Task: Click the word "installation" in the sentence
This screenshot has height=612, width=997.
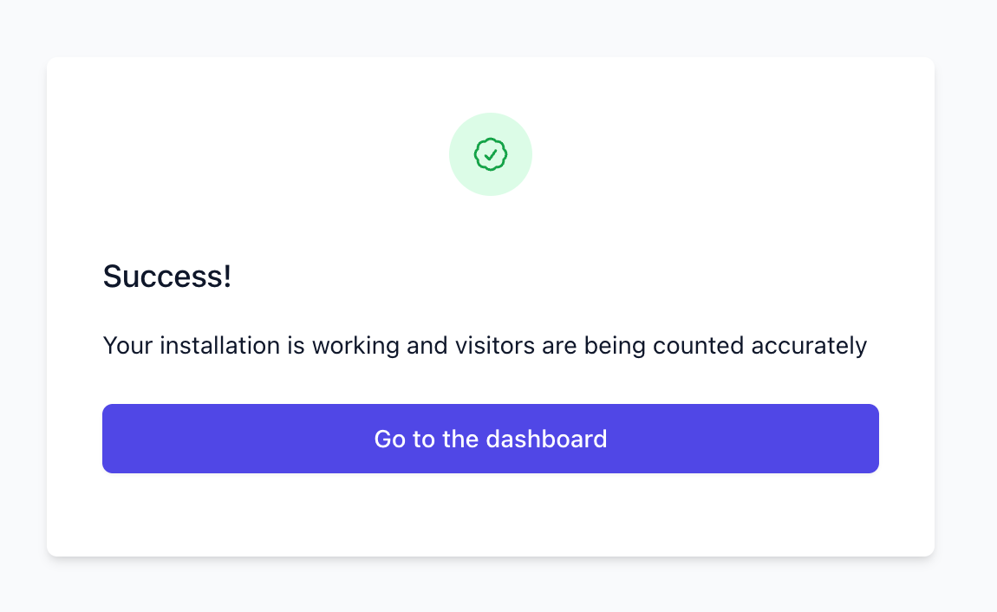Action: pos(219,346)
